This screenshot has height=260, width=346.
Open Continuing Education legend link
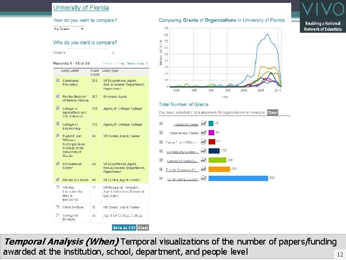click(183, 179)
